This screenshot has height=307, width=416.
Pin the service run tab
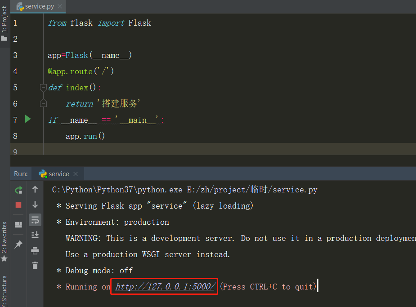[18, 244]
